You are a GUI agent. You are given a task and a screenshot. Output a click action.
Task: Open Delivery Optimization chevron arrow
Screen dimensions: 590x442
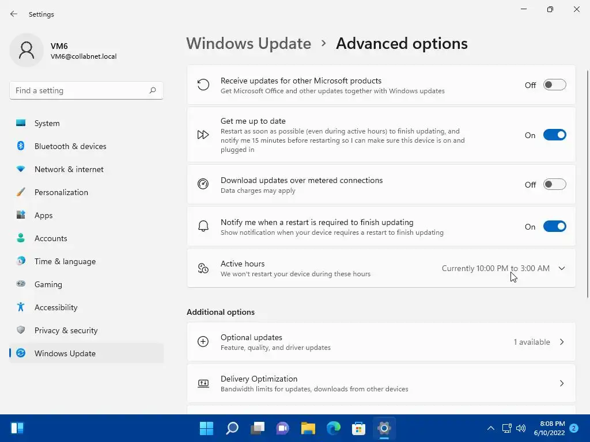[562, 383]
